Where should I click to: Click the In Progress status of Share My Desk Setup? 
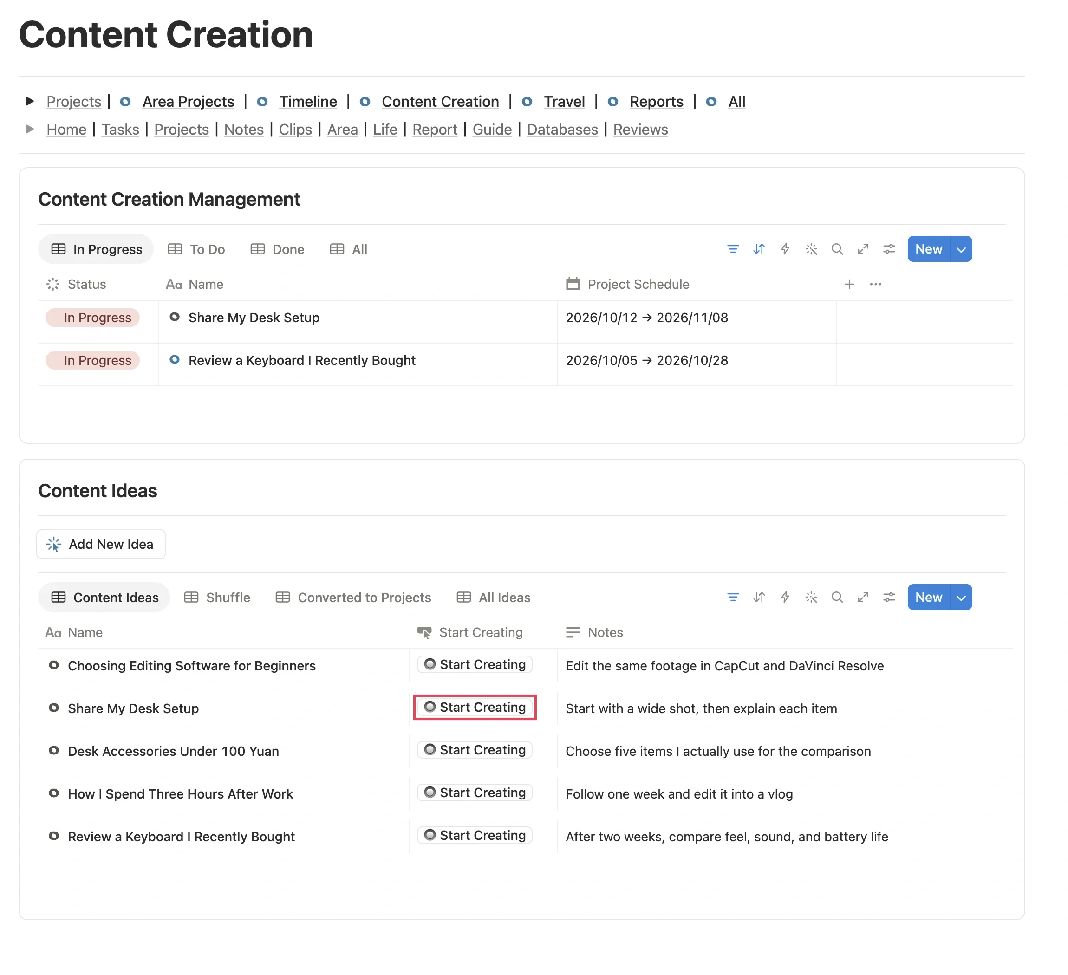(x=92, y=317)
